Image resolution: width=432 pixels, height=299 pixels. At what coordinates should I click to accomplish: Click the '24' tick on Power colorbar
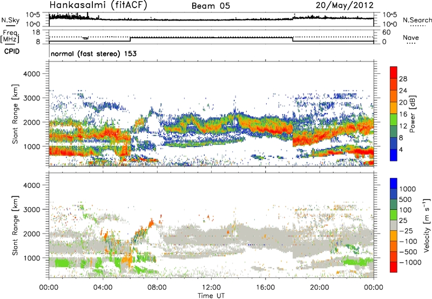click(403, 91)
